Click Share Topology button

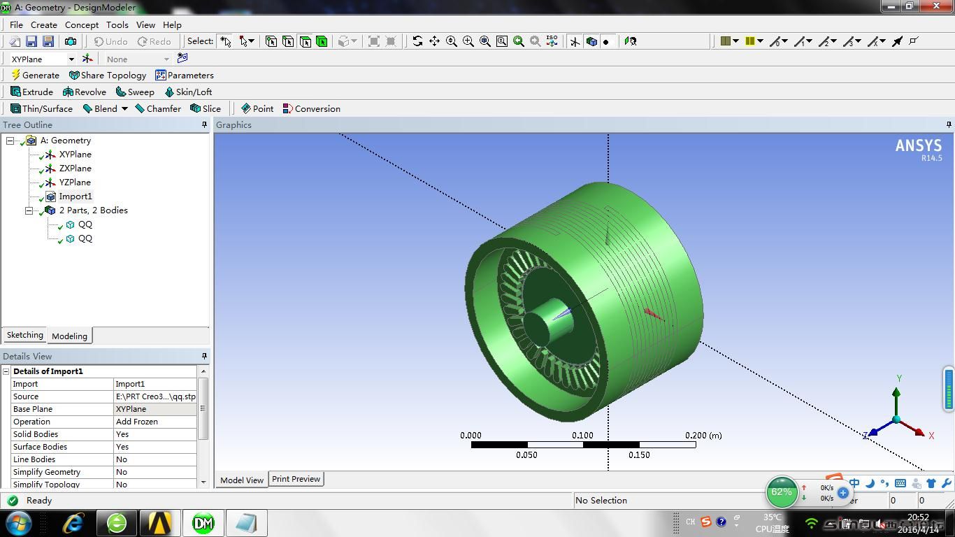pos(108,75)
